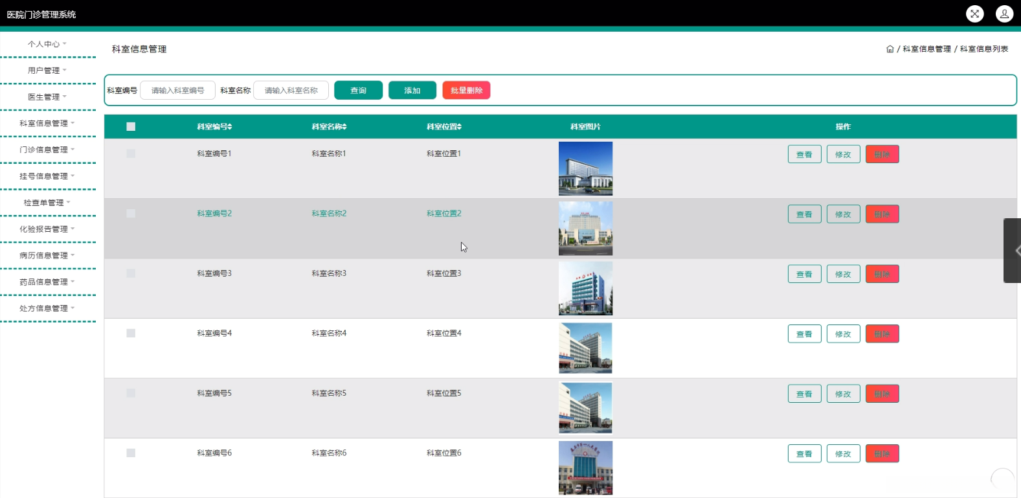
Task: Sort by 科室位置 column sort arrows
Action: pos(459,127)
